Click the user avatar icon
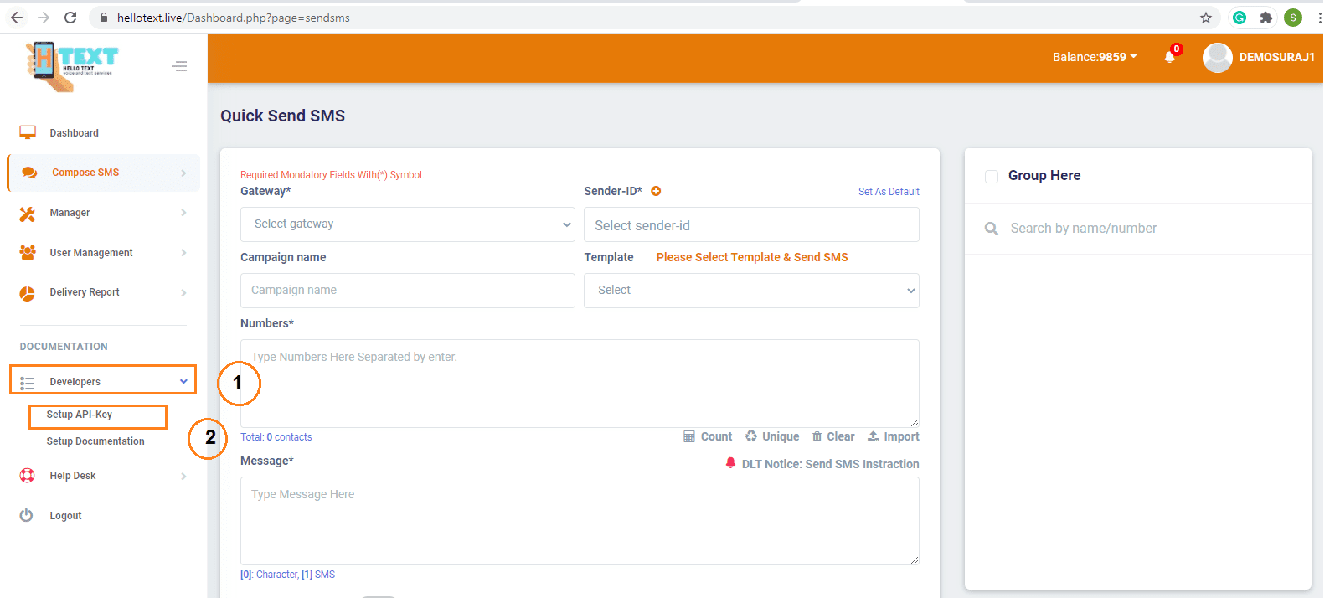This screenshot has height=598, width=1335. point(1217,57)
